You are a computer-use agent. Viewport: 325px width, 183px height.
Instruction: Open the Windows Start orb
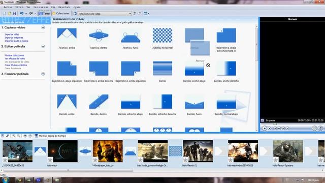(5, 179)
